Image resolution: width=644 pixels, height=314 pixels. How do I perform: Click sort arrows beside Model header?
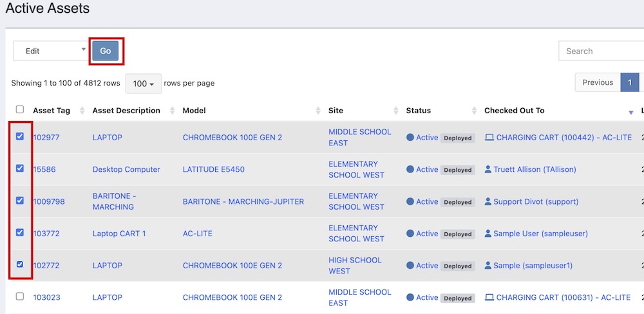(x=318, y=111)
